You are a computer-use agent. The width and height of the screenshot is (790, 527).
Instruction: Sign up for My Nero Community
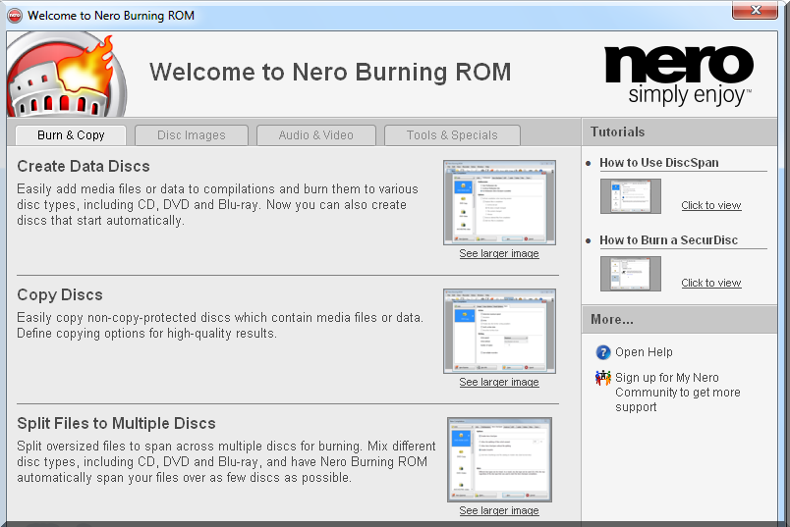click(677, 393)
